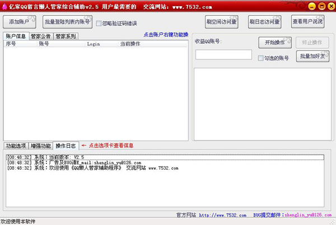Select the 功能选项 tab
The image size is (336, 225).
coord(16,146)
